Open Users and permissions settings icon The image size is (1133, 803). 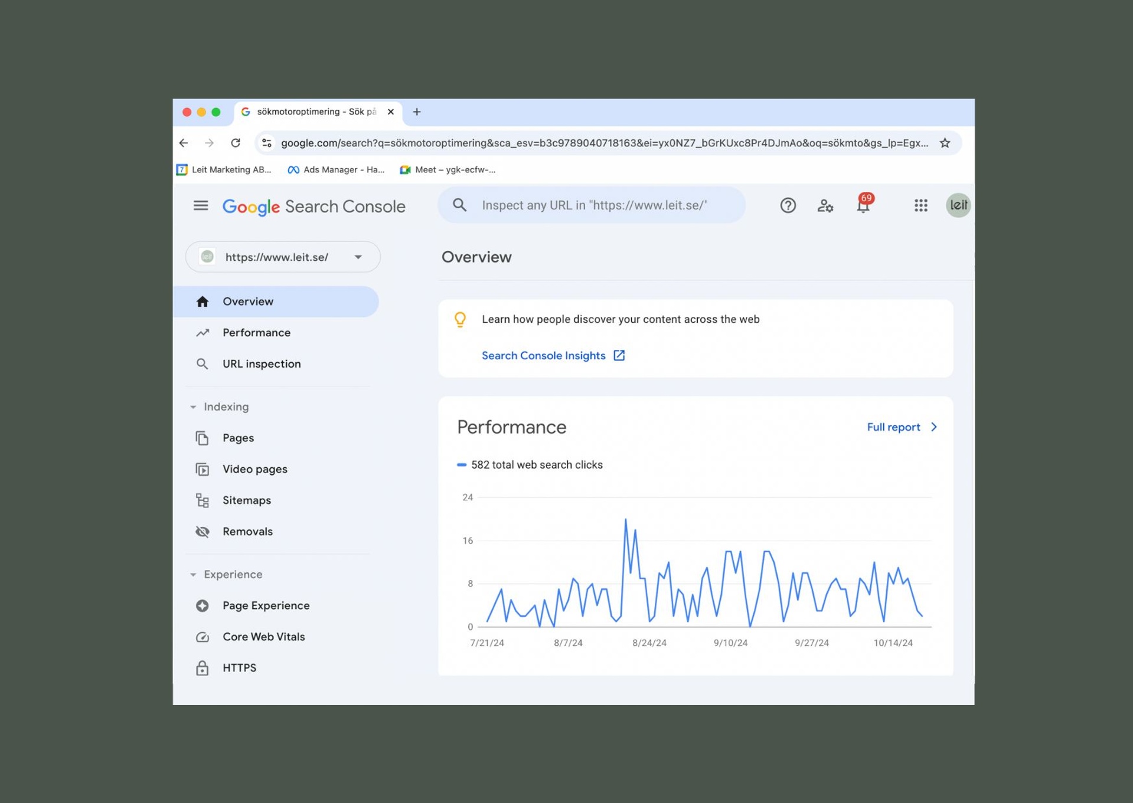[825, 205]
